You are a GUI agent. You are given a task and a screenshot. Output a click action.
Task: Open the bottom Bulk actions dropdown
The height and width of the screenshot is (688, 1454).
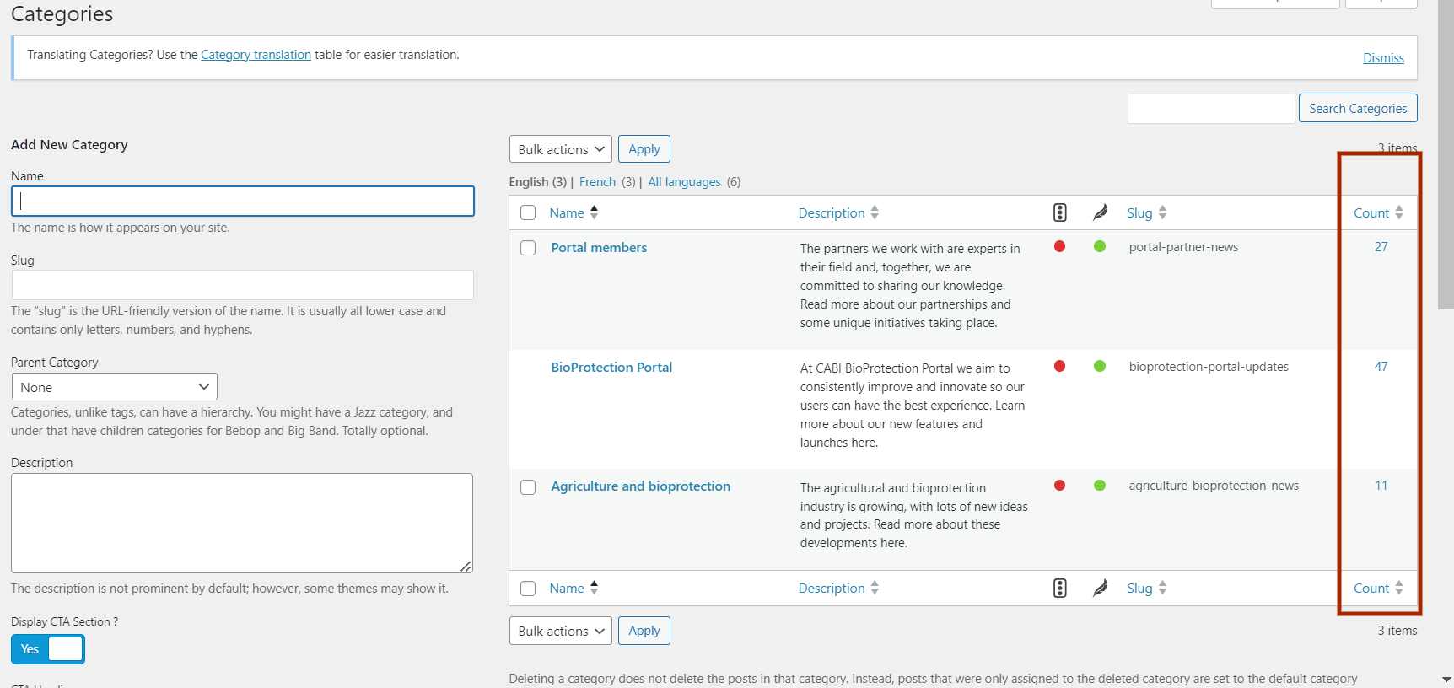coord(561,631)
